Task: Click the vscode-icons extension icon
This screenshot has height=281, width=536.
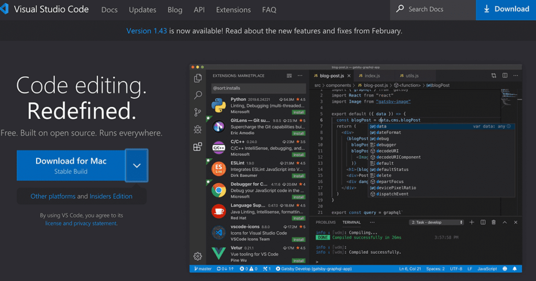Action: 219,232
